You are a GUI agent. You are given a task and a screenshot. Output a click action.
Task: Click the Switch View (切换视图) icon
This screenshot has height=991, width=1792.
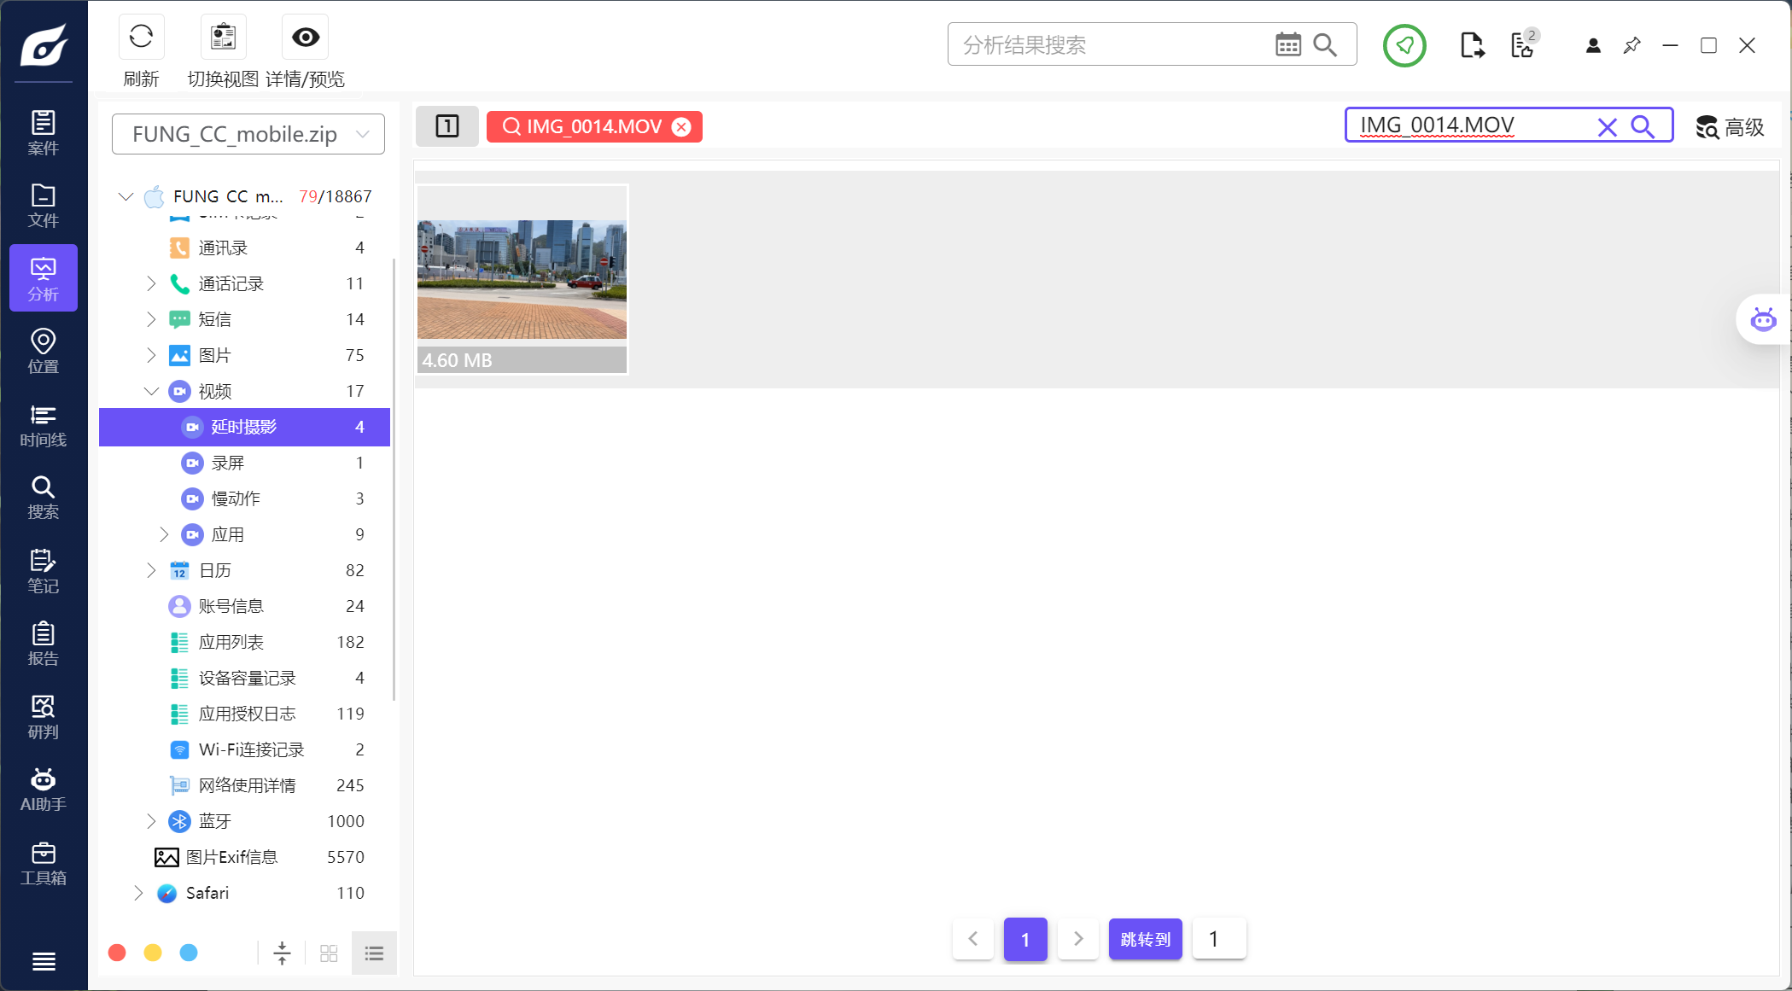(223, 38)
